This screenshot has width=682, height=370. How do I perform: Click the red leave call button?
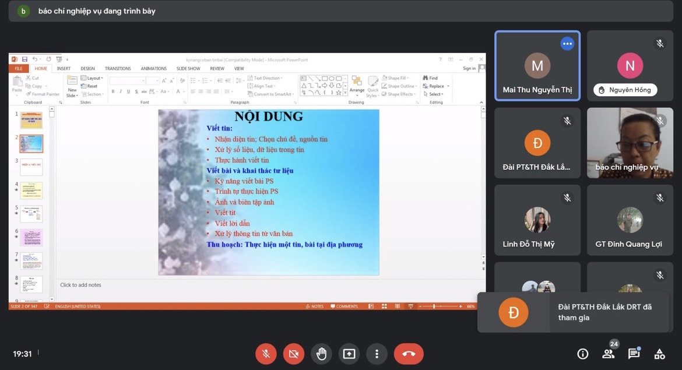(409, 354)
